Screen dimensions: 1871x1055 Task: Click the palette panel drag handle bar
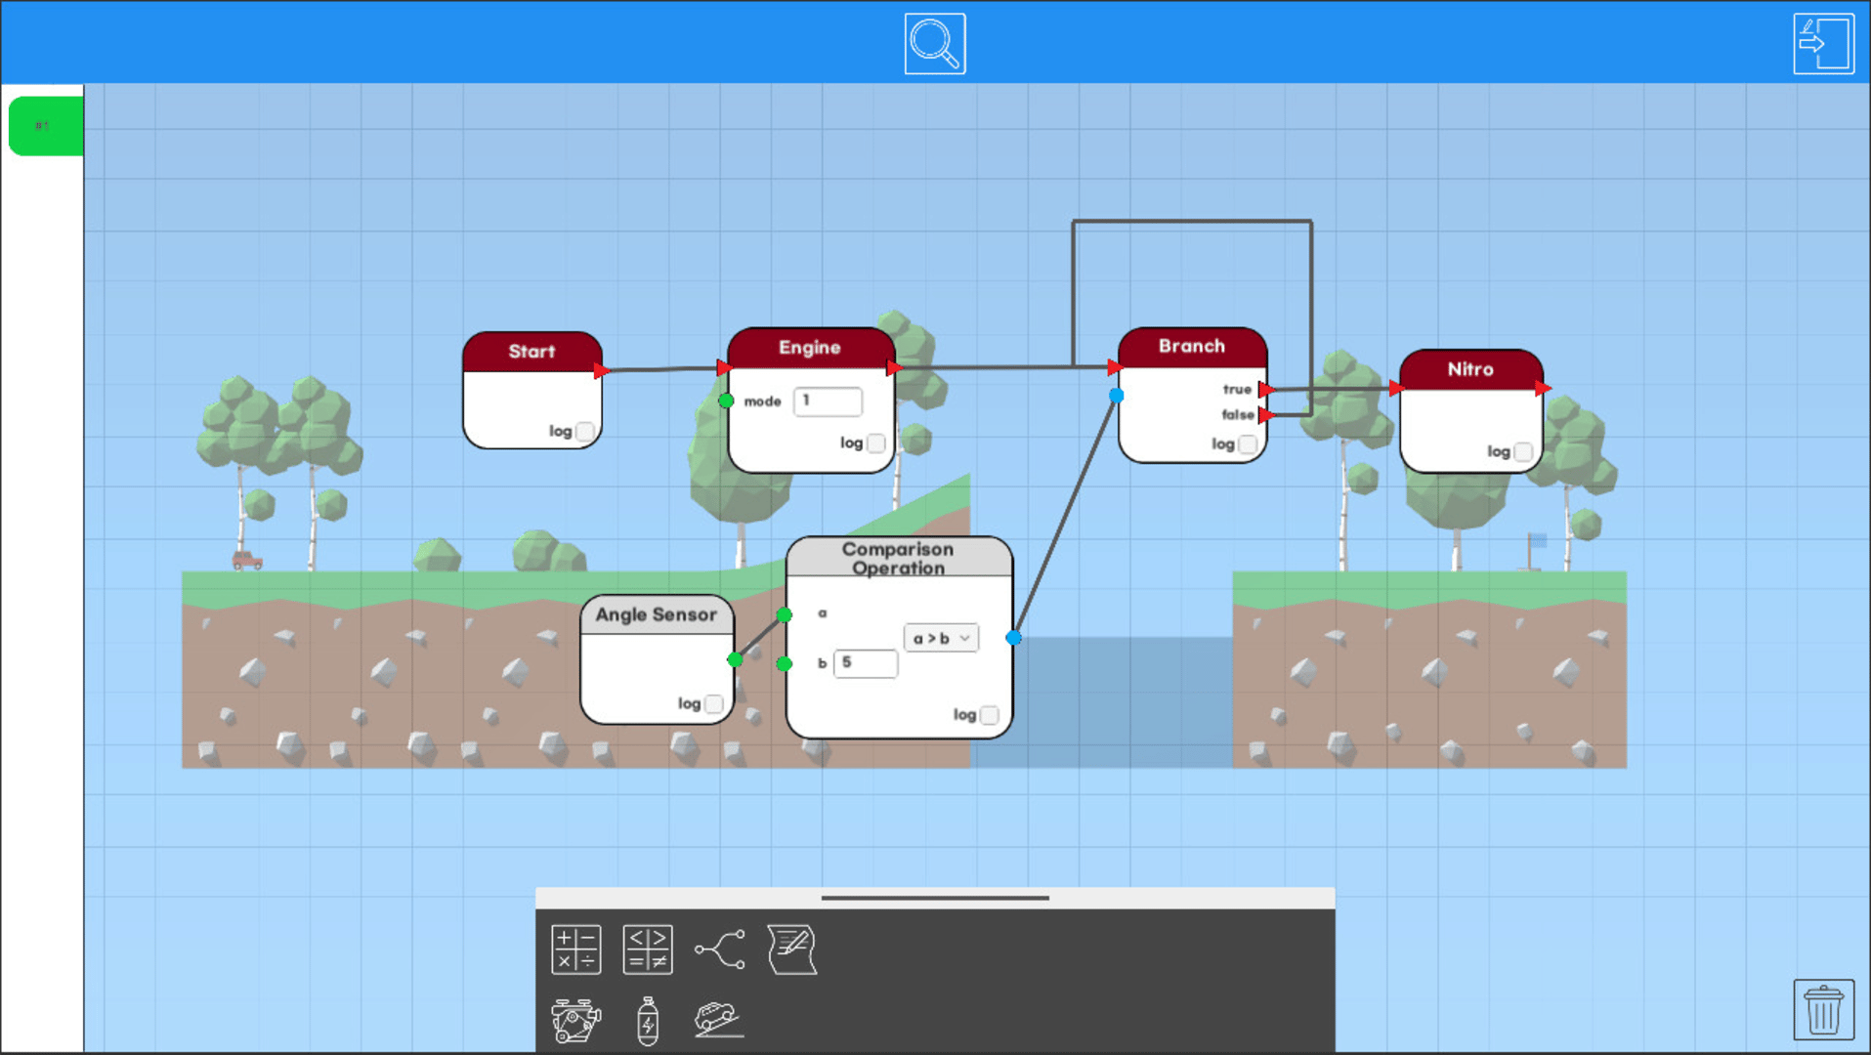[934, 898]
